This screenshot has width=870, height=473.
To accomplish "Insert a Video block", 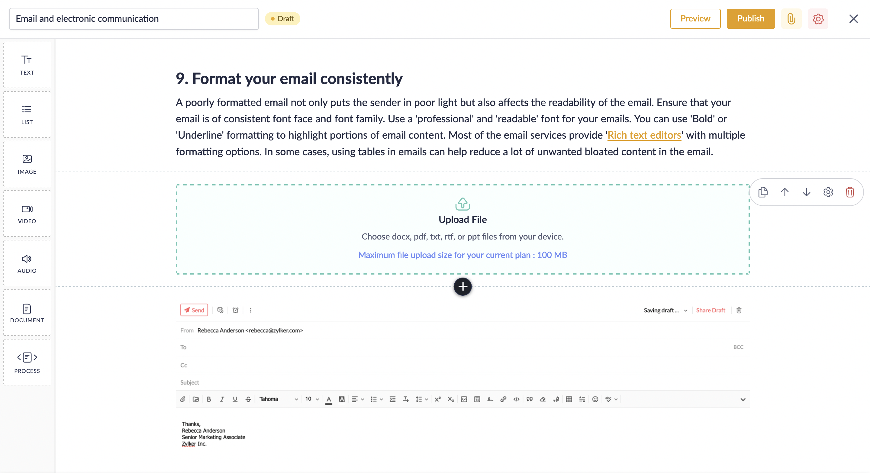I will 27,214.
